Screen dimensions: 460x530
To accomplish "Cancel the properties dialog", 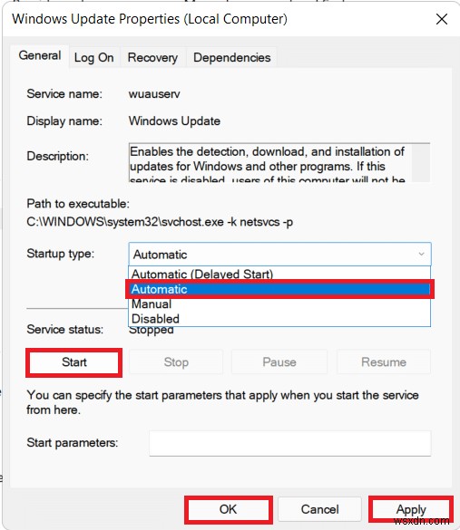I will pyautogui.click(x=320, y=509).
